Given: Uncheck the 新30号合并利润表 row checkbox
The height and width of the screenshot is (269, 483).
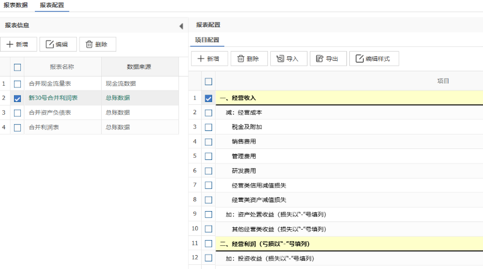Looking at the screenshot, I should 17,98.
